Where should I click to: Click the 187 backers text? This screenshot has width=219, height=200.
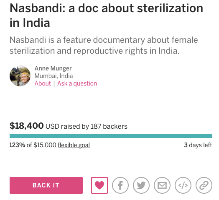point(109,126)
